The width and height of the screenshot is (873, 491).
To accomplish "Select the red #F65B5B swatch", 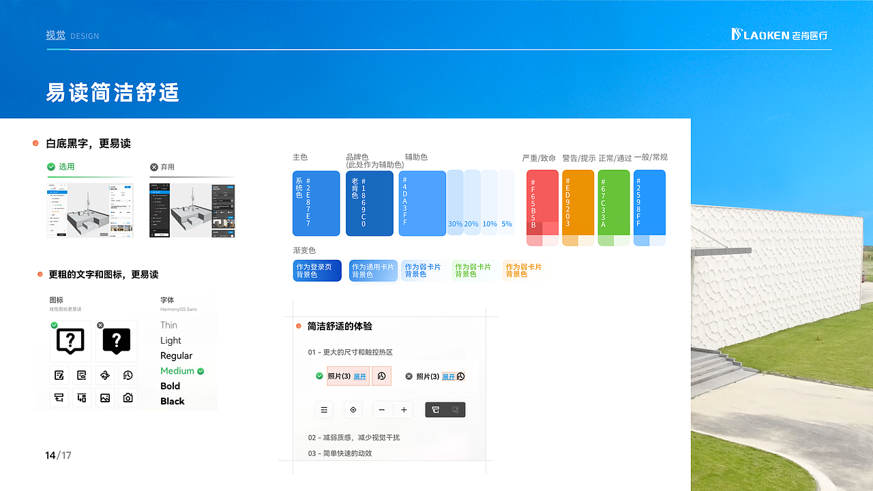I will [x=543, y=208].
